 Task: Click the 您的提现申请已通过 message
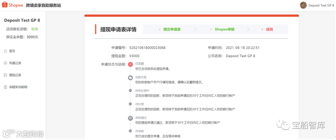tap(178, 123)
